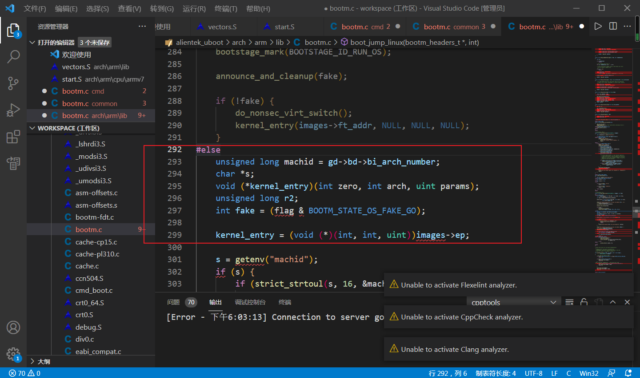Open the Explorer view in activity bar
This screenshot has height=378, width=640.
point(13,30)
